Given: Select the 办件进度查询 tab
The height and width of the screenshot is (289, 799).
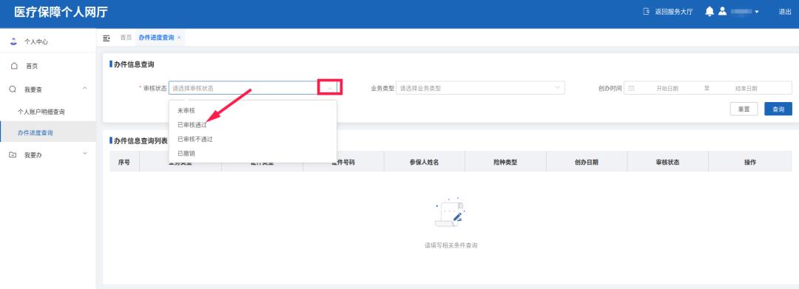Looking at the screenshot, I should click(156, 38).
